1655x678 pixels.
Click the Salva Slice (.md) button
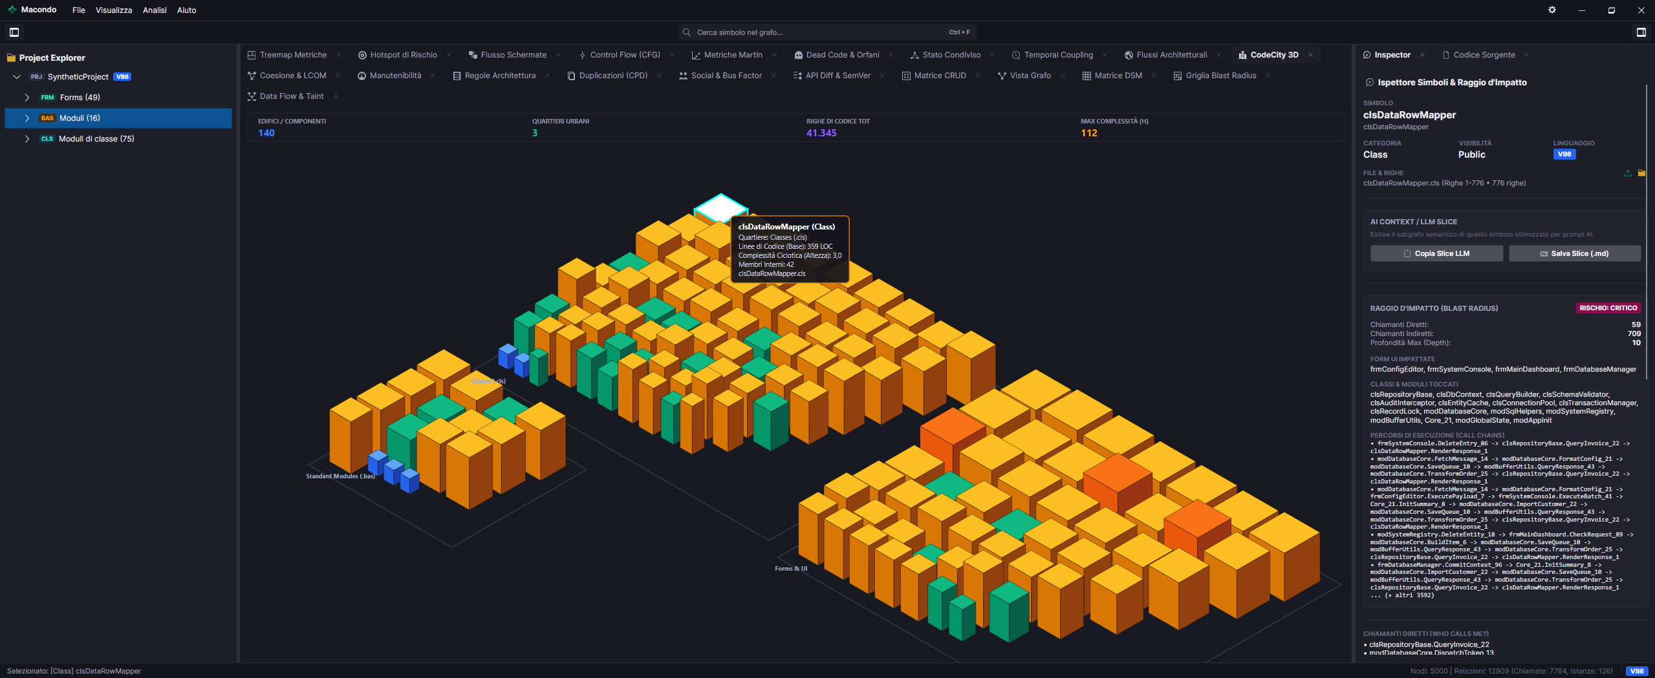pos(1575,253)
